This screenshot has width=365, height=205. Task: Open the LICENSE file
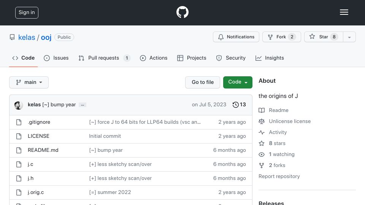tap(38, 136)
